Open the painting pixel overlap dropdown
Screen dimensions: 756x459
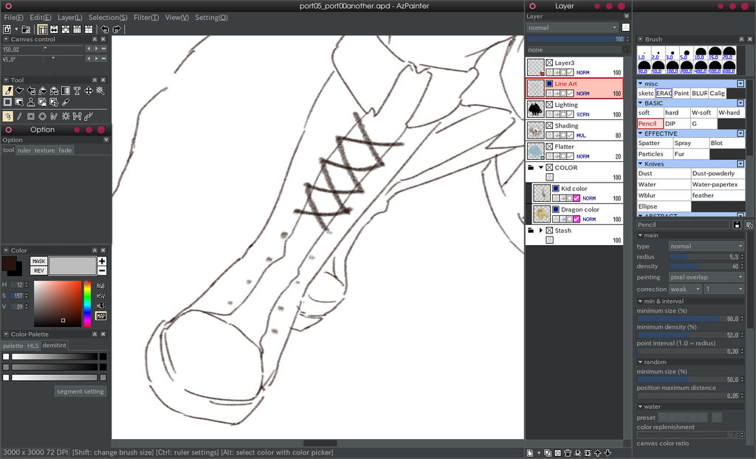tap(706, 277)
